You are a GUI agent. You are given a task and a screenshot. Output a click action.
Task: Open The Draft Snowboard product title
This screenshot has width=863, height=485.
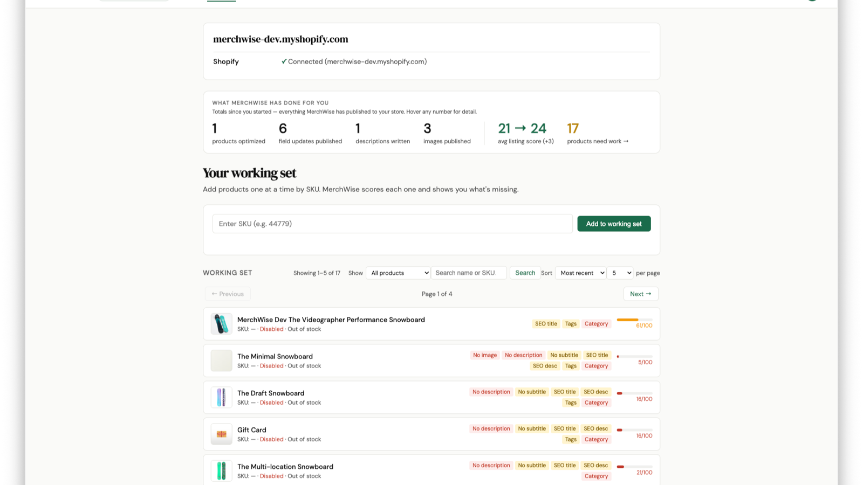(x=271, y=393)
